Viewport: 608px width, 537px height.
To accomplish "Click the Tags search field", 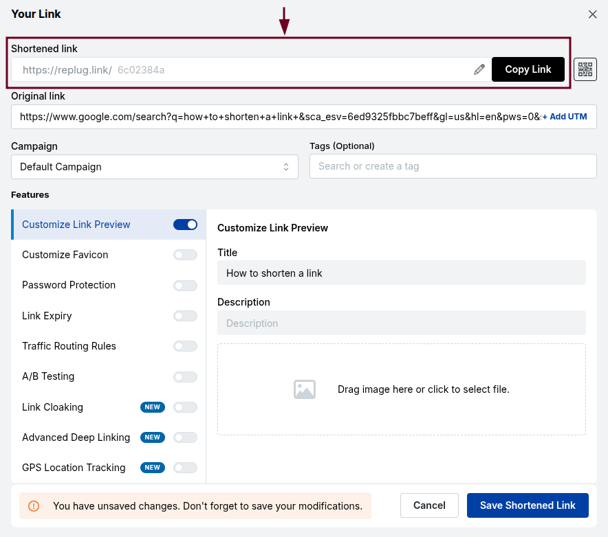I will pyautogui.click(x=453, y=166).
